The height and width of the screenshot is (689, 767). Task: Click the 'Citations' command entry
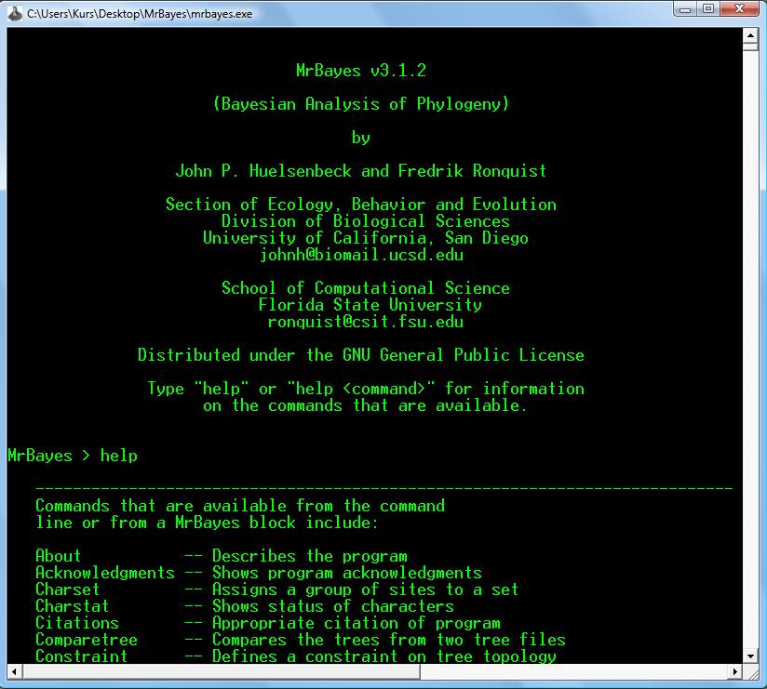(77, 623)
